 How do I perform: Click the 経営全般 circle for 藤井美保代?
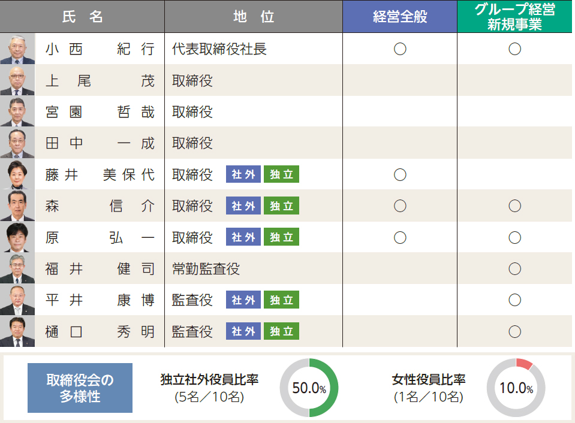[x=400, y=174]
